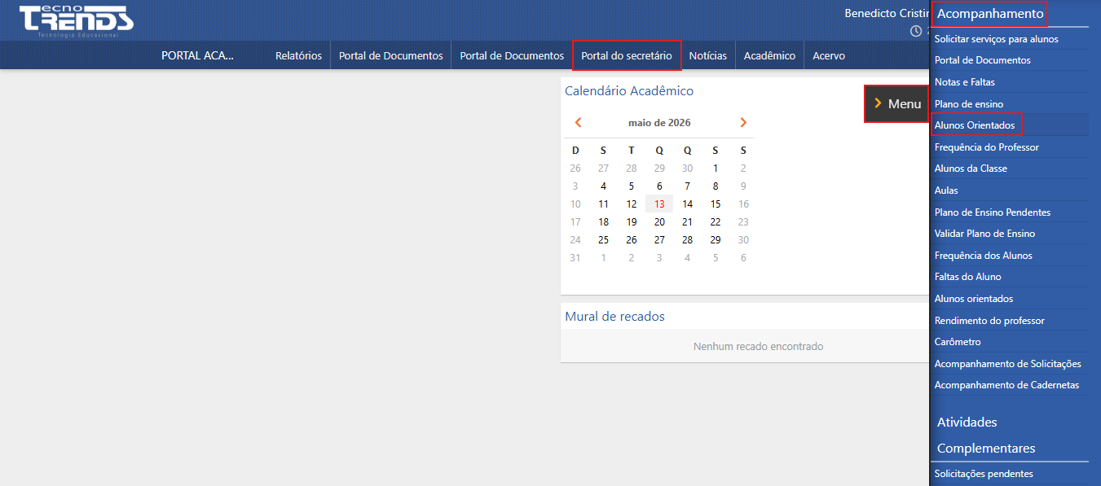Select Sunday 17 in calendar
This screenshot has width=1101, height=486.
click(575, 222)
